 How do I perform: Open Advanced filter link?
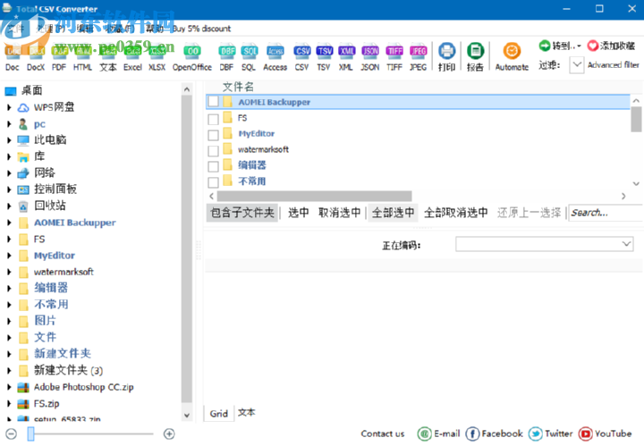614,65
